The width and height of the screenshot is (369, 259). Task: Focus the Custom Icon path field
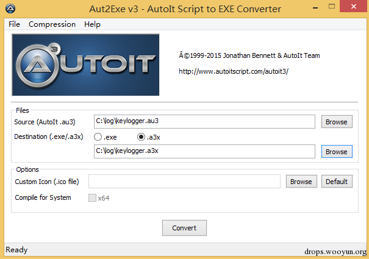pos(184,181)
